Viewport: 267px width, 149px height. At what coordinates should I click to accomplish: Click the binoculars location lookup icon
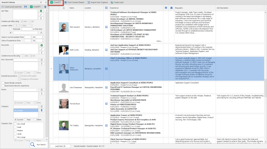41,32
